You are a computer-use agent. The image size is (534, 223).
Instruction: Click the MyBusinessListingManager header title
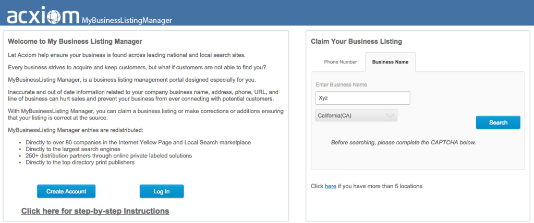pyautogui.click(x=126, y=20)
